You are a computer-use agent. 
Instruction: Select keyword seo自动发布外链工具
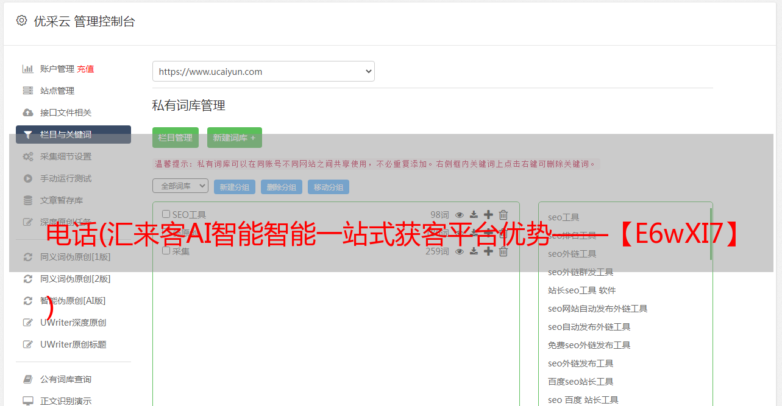[x=589, y=327]
